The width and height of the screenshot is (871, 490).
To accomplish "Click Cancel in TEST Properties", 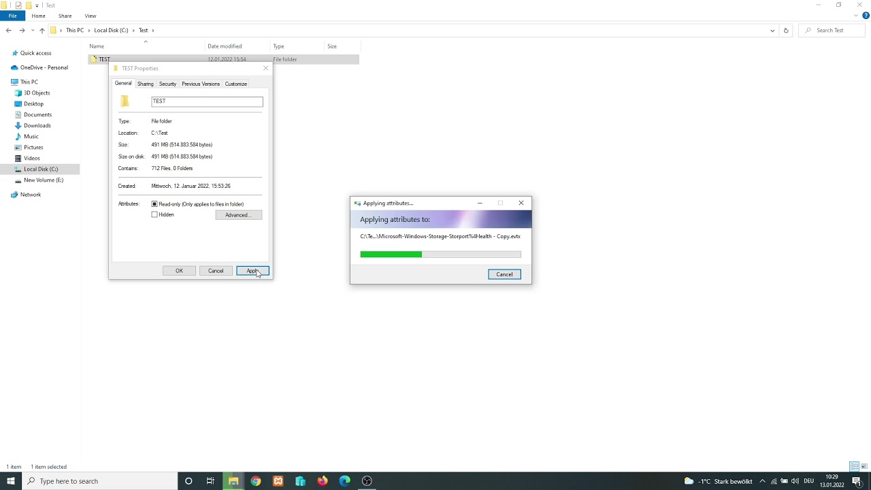I will (216, 271).
